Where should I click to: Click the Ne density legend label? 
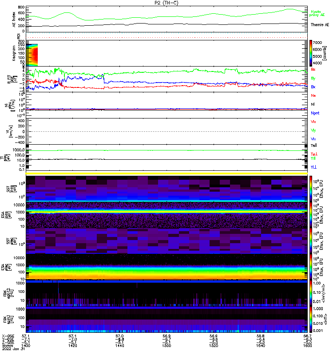[x=313, y=95]
